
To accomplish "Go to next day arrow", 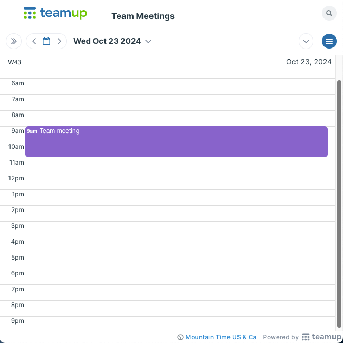I will pos(59,41).
